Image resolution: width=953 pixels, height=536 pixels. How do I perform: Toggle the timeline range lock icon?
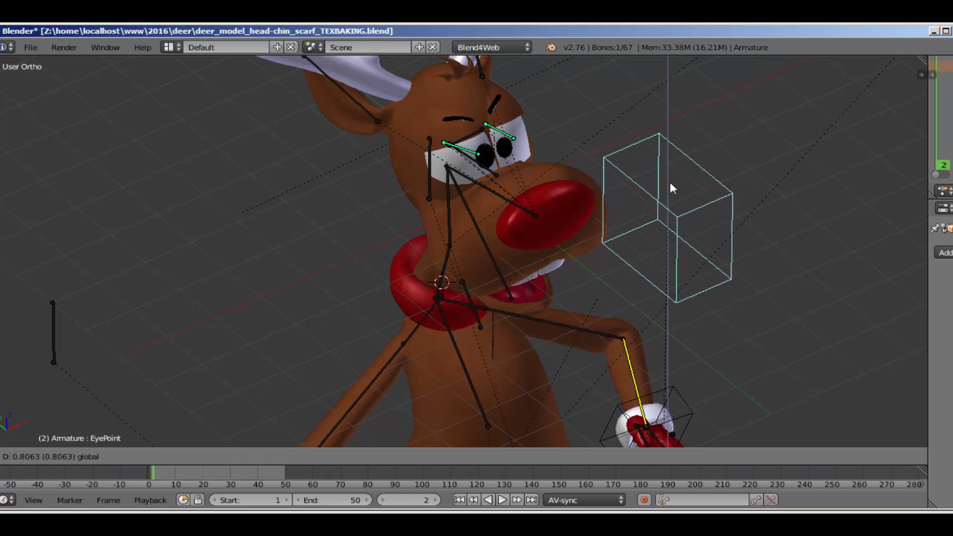point(198,500)
